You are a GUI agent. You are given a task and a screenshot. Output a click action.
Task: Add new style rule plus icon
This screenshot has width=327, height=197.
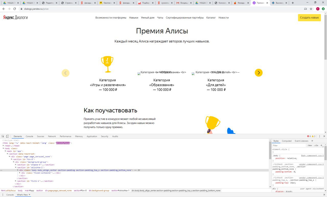click(321, 146)
